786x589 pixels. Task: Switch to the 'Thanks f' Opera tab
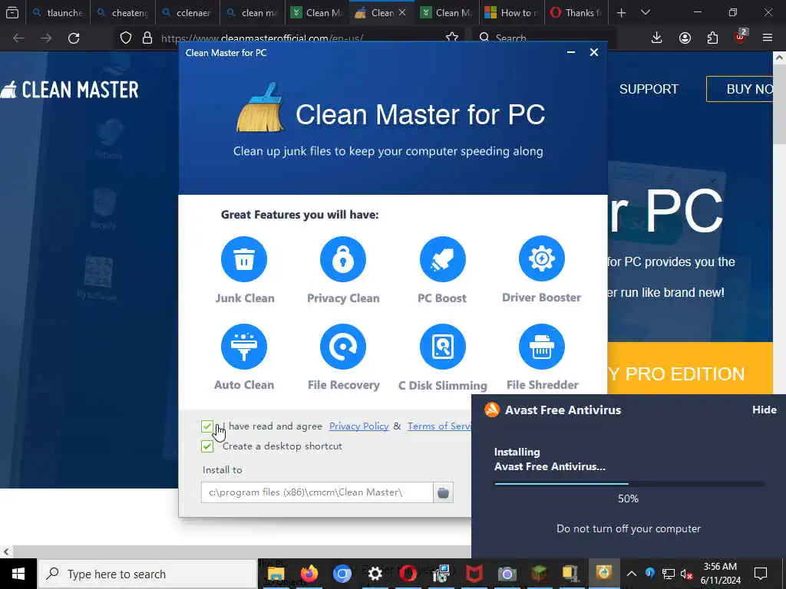coord(576,12)
